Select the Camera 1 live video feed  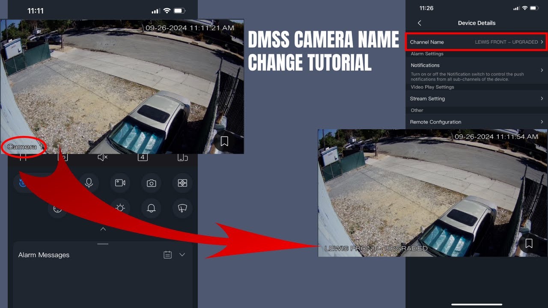122,86
